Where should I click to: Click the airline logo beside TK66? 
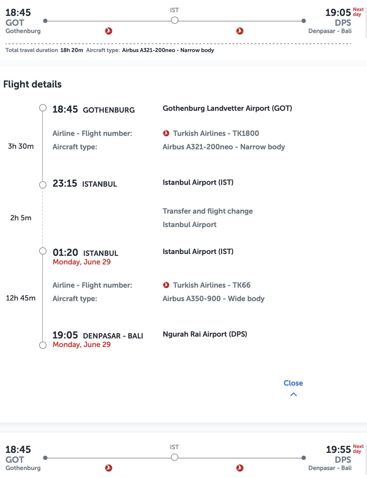[x=166, y=285]
